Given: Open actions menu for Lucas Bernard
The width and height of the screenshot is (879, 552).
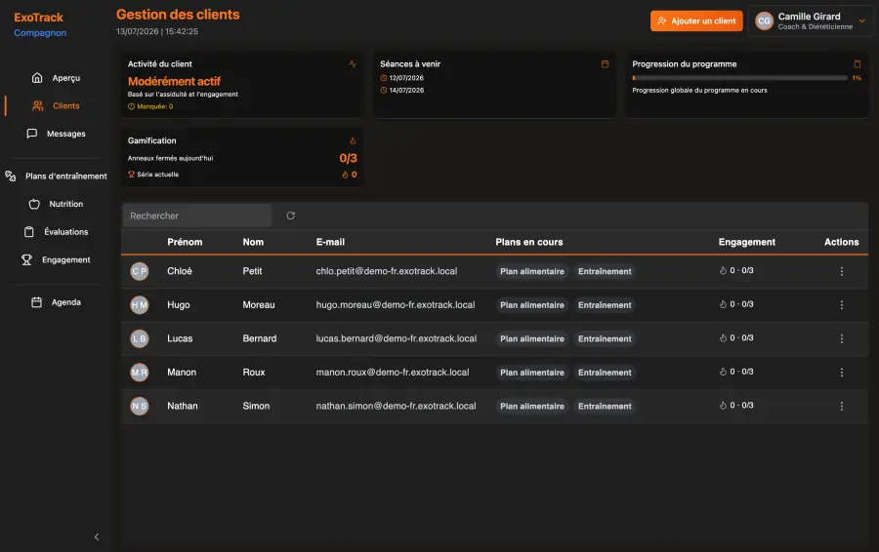Looking at the screenshot, I should (842, 338).
